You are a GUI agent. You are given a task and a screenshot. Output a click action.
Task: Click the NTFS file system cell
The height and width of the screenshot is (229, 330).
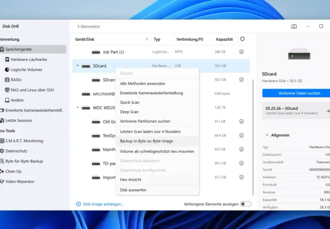(x=179, y=52)
